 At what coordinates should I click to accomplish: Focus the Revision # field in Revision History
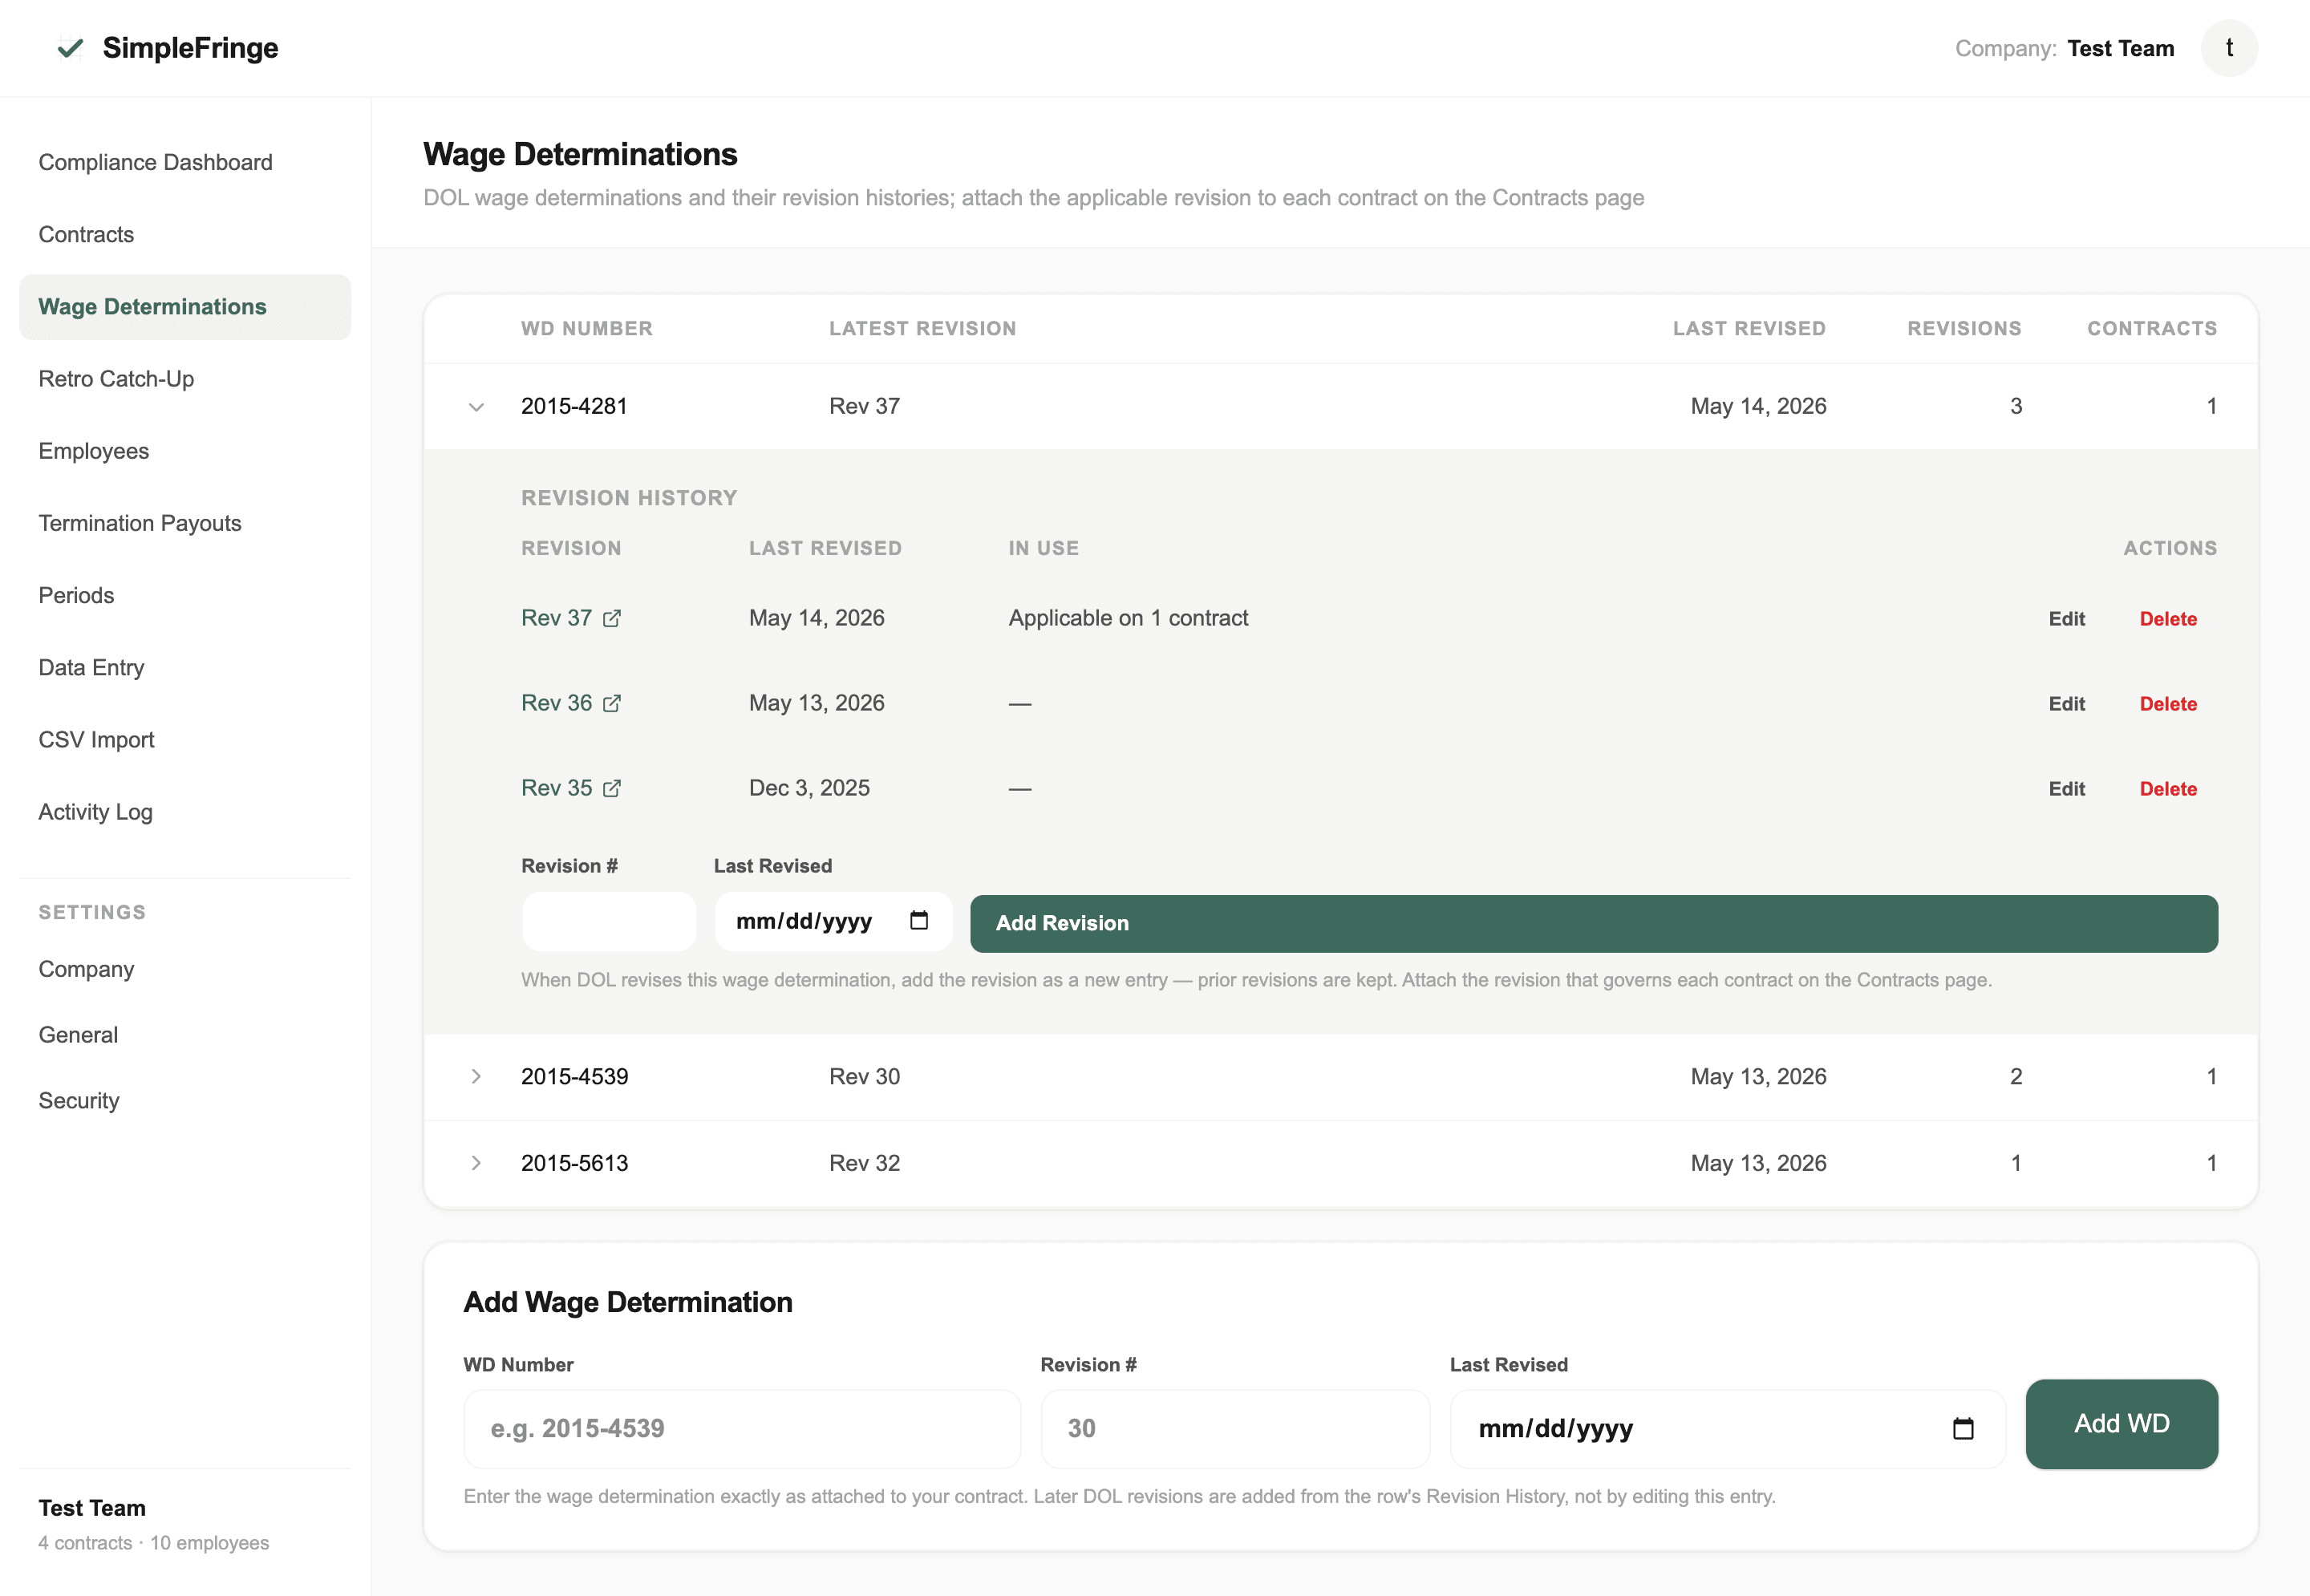point(608,921)
